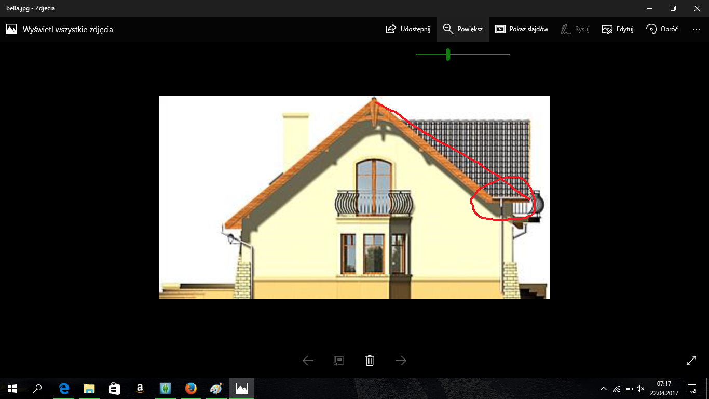Open the Wi-Fi network tray icon
The width and height of the screenshot is (709, 399).
click(x=617, y=389)
